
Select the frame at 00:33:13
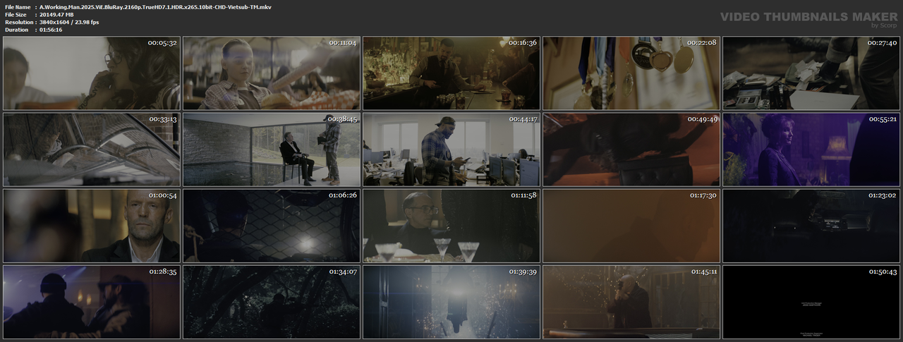pos(92,149)
